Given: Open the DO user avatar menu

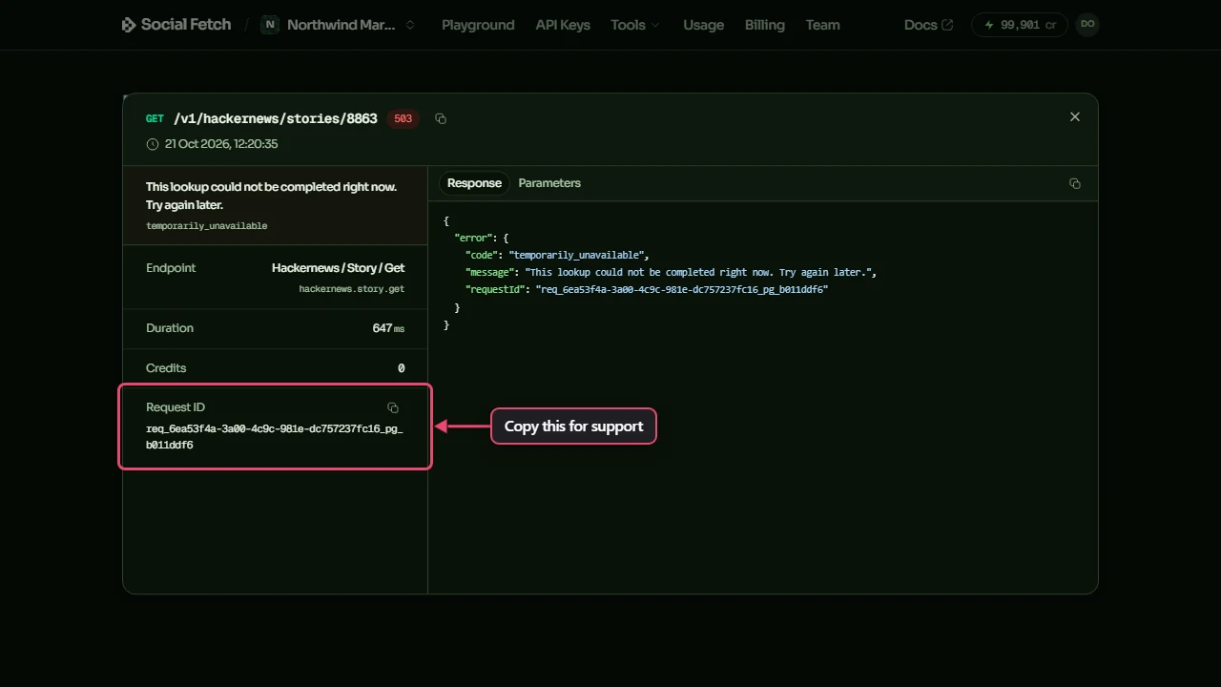Looking at the screenshot, I should pyautogui.click(x=1087, y=25).
